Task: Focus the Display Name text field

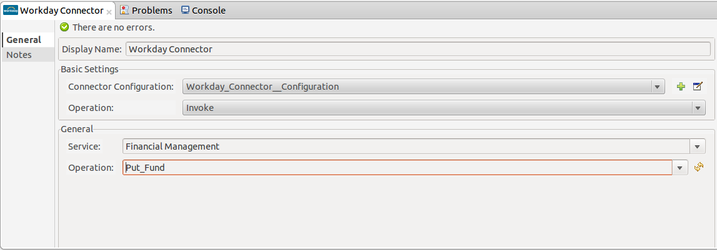Action: (x=418, y=49)
